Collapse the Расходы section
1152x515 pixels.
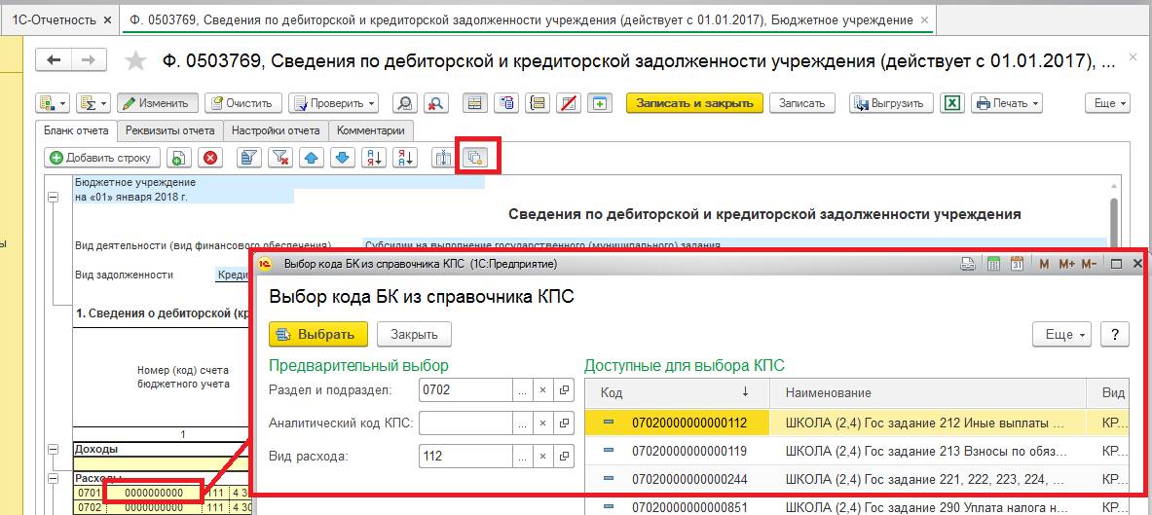(53, 479)
